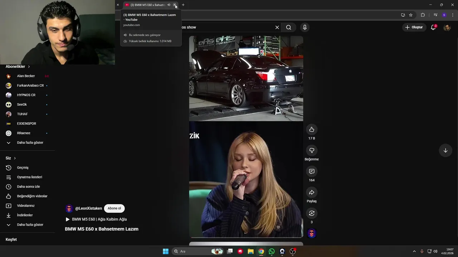The height and width of the screenshot is (257, 458).
Task: Select the BMW M5 E60 x Bahsetmem tab
Action: click(147, 5)
